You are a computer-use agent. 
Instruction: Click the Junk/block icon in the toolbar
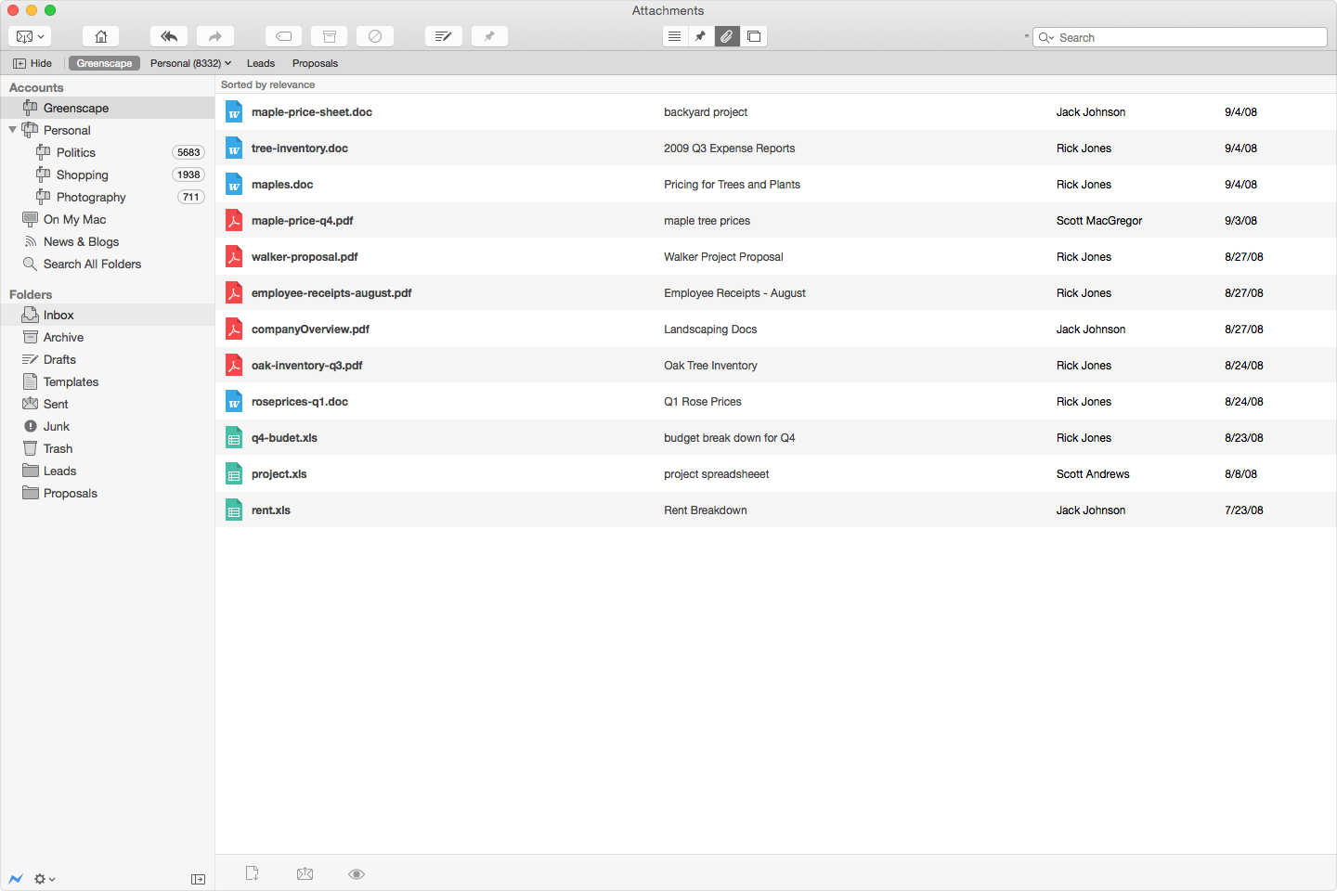[375, 36]
